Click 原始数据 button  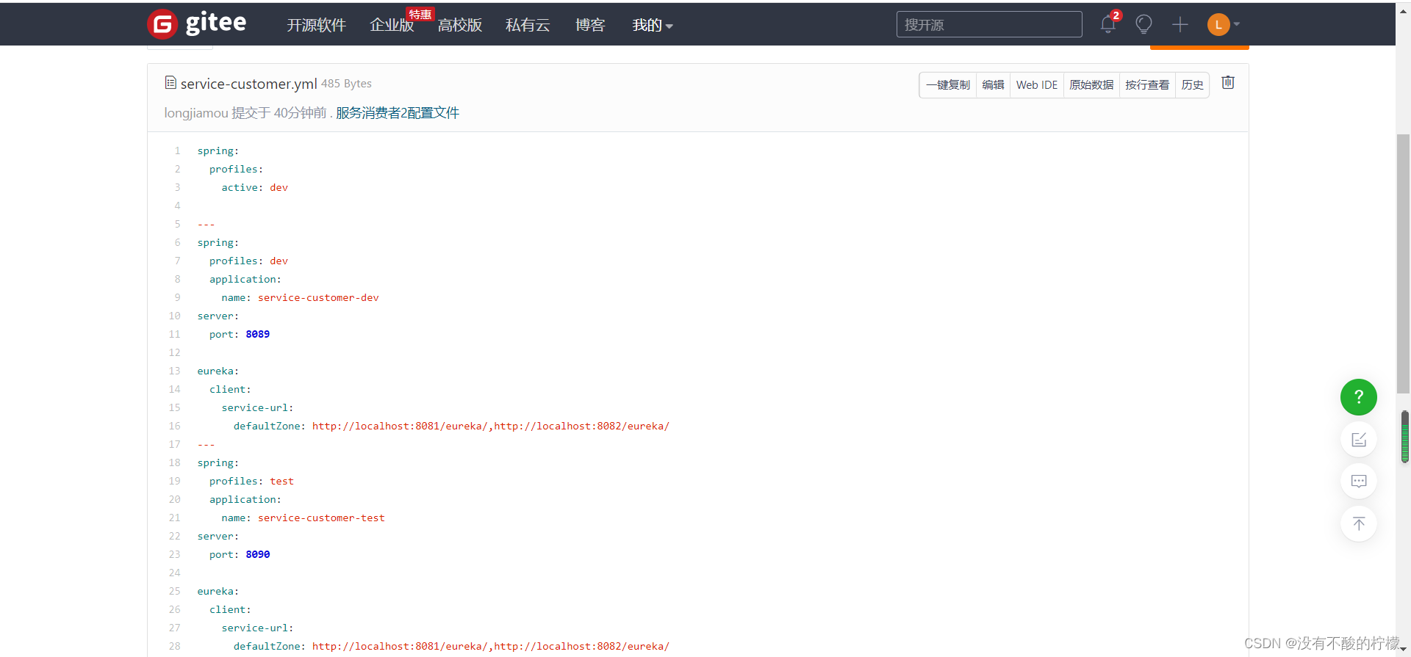click(x=1091, y=85)
